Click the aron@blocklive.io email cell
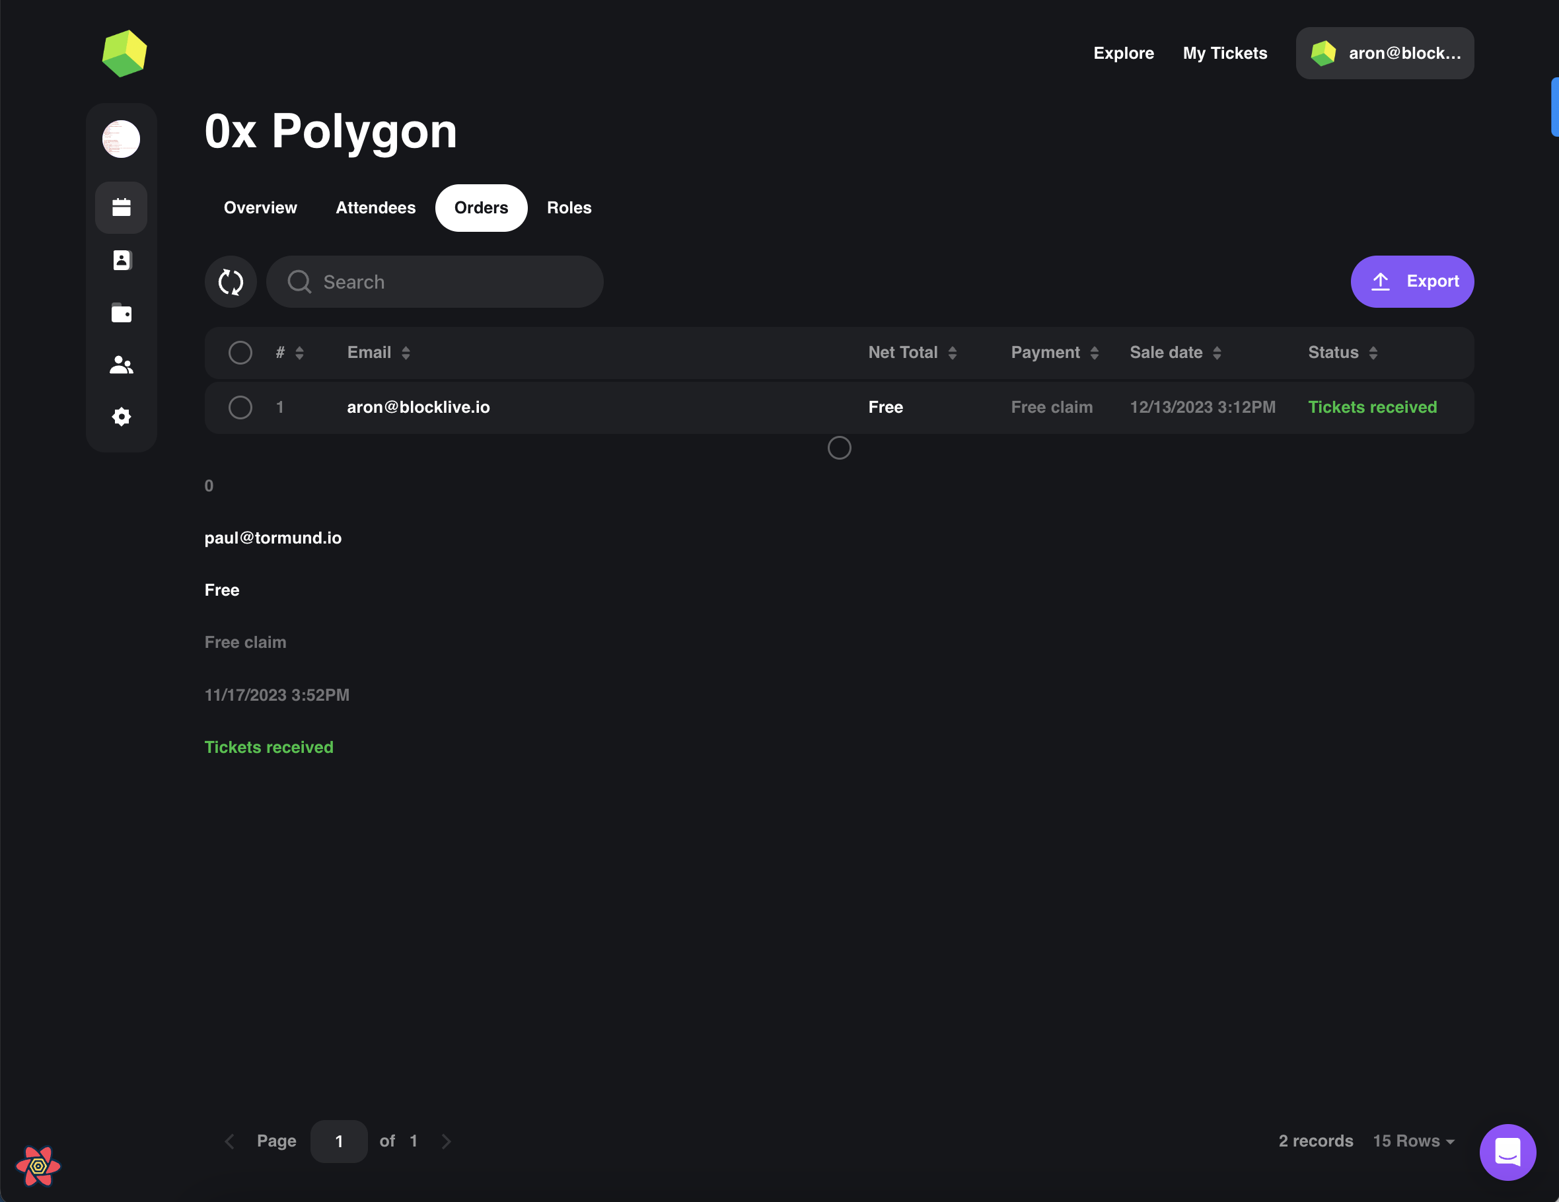Viewport: 1559px width, 1202px height. [418, 407]
